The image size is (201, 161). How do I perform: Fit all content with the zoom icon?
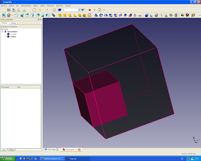click(4, 15)
